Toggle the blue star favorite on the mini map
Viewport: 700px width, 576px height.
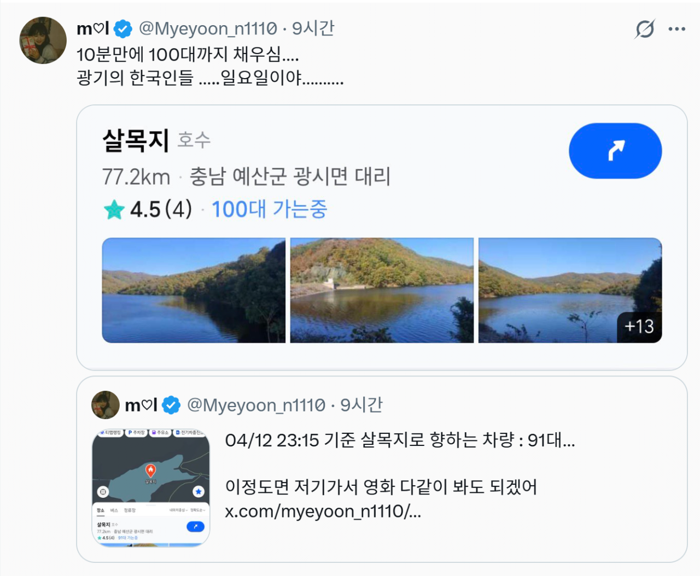click(198, 492)
